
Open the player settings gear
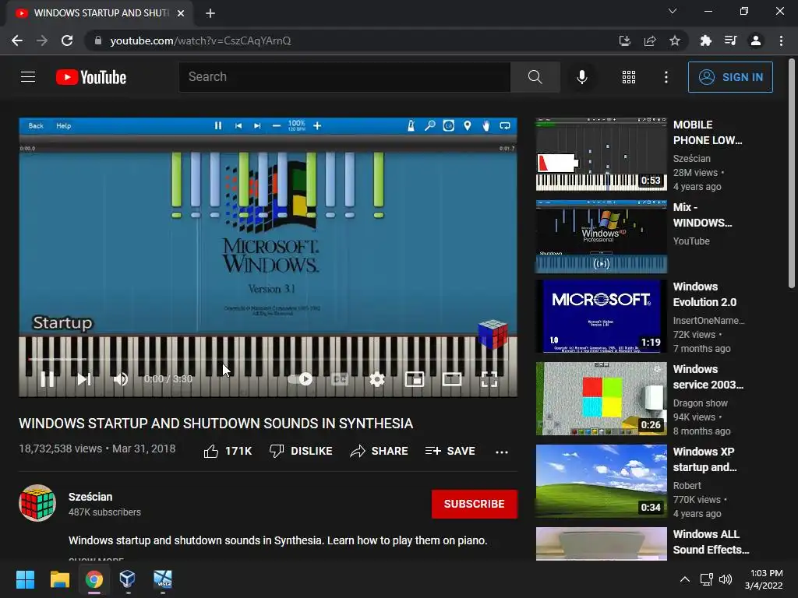377,379
